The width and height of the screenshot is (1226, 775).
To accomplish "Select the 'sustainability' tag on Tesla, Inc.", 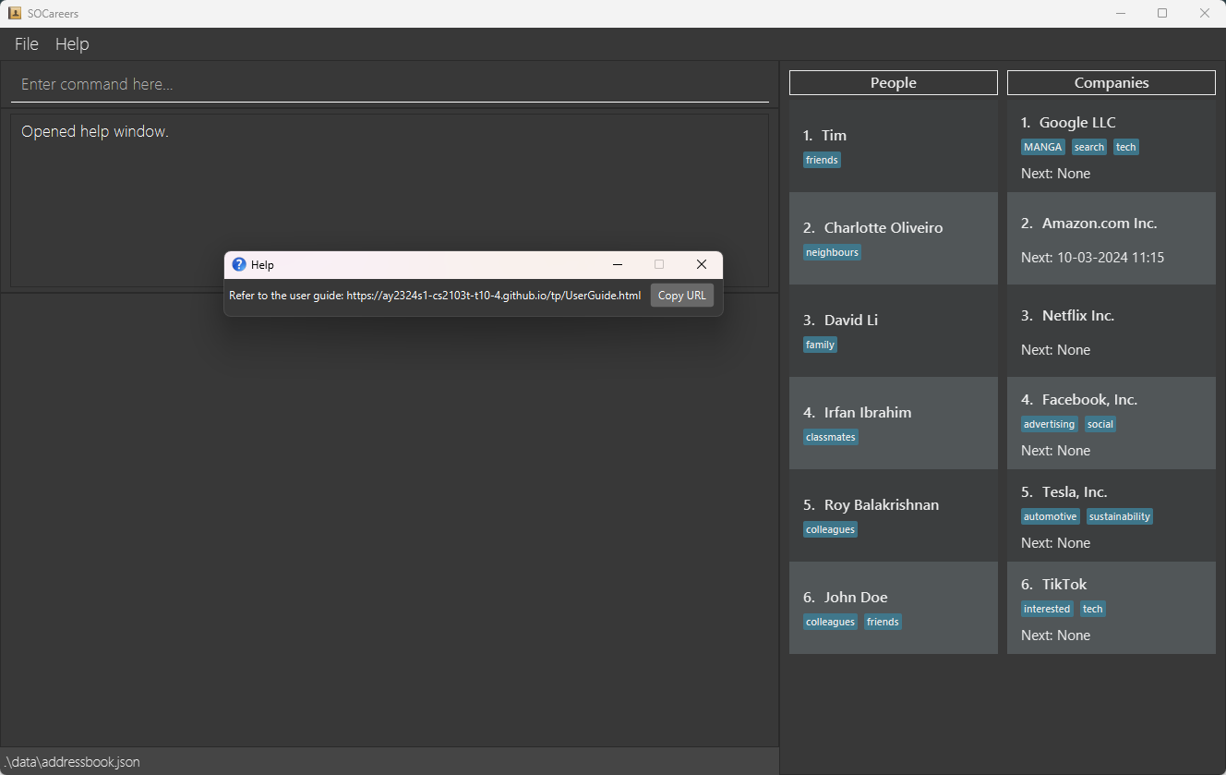I will pyautogui.click(x=1119, y=515).
